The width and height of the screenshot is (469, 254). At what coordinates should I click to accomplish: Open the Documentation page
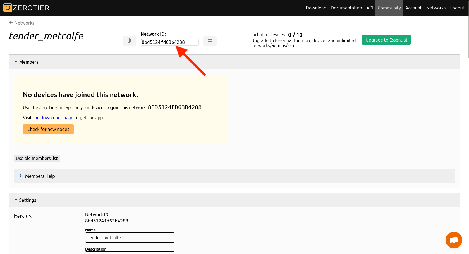click(x=346, y=8)
